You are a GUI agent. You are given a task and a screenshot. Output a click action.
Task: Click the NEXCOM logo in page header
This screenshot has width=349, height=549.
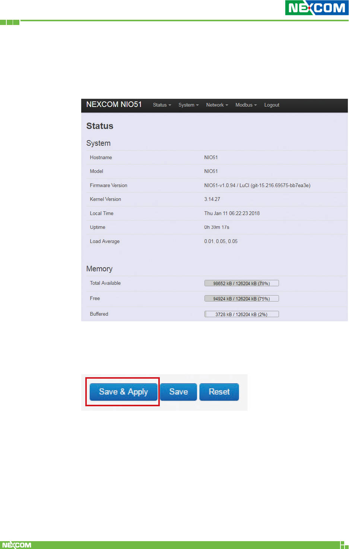[x=317, y=8]
